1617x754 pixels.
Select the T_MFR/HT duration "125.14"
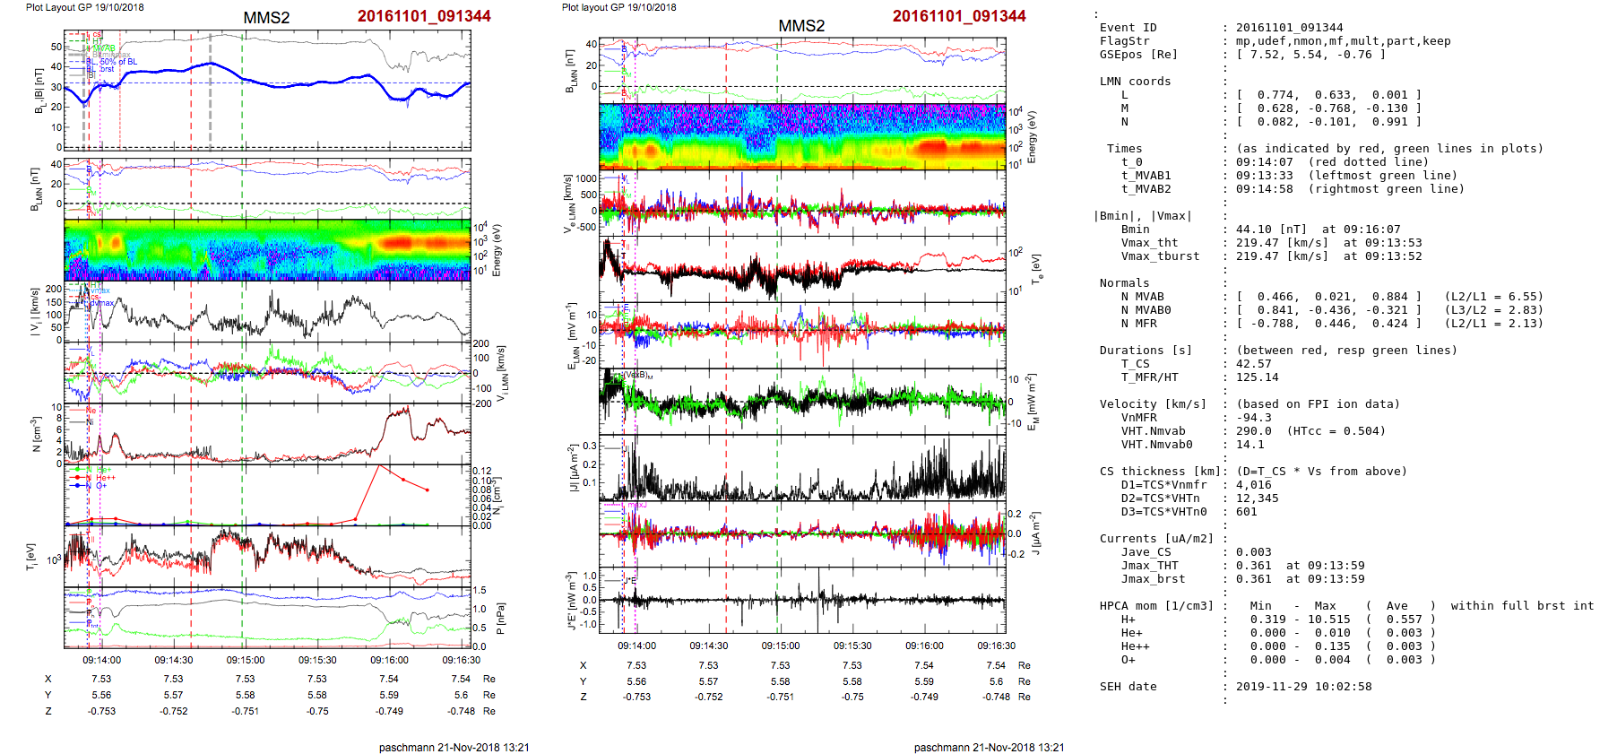1258,377
